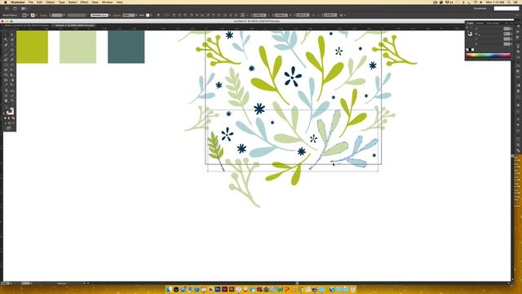Select the Type tool in the toolbox
The width and height of the screenshot is (522, 294).
pos(12,45)
